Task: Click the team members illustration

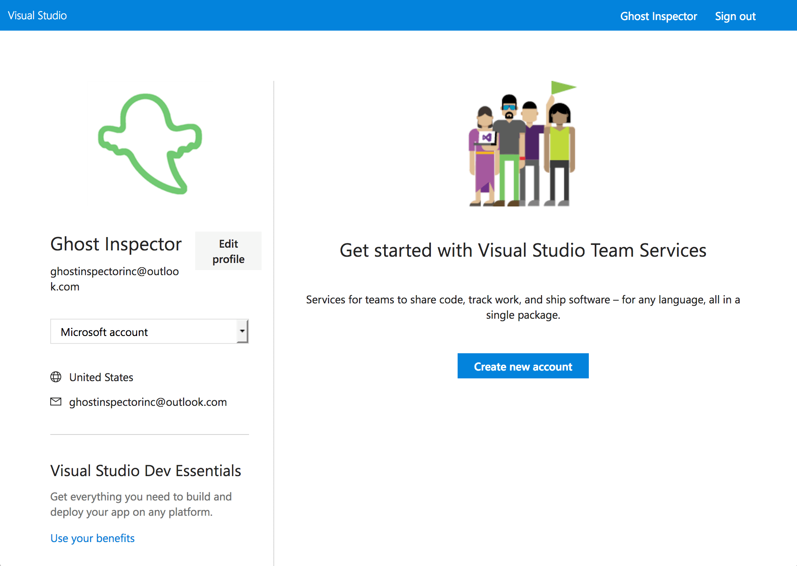Action: point(522,145)
